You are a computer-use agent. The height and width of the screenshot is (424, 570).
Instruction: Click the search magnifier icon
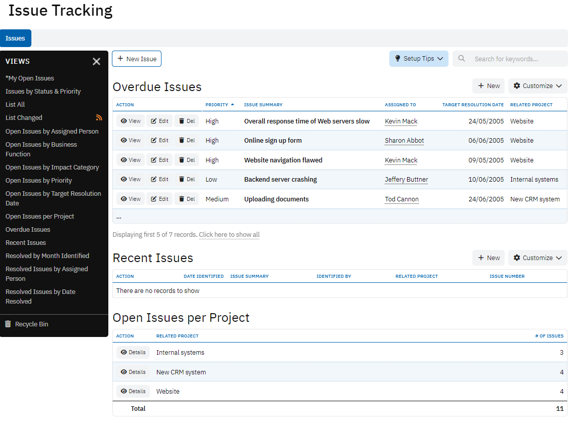462,59
